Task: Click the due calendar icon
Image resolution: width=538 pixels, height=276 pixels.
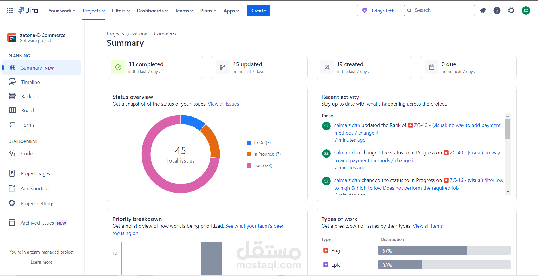Action: (432, 67)
